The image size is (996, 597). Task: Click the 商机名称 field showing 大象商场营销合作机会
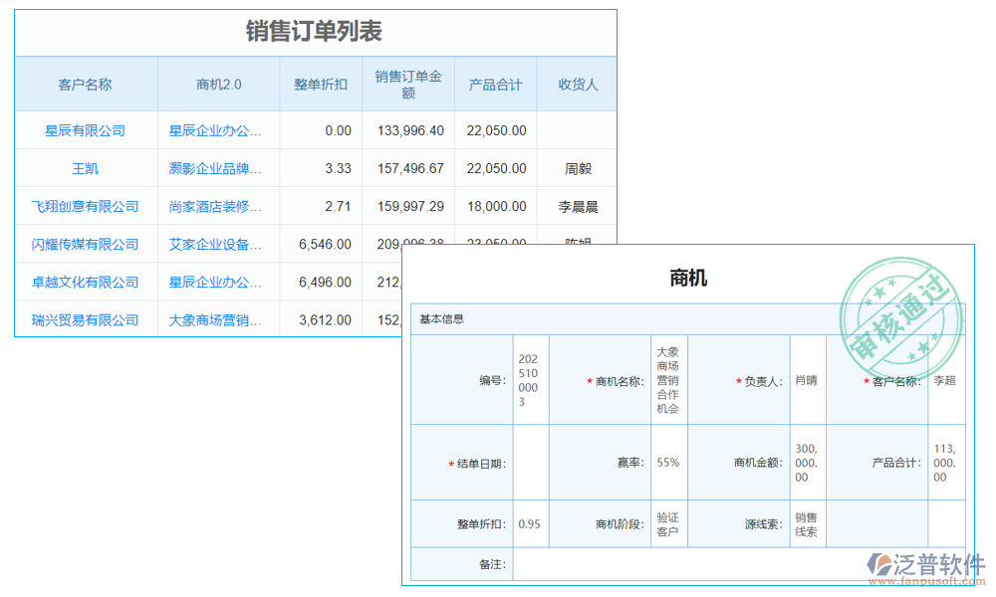[x=668, y=379]
